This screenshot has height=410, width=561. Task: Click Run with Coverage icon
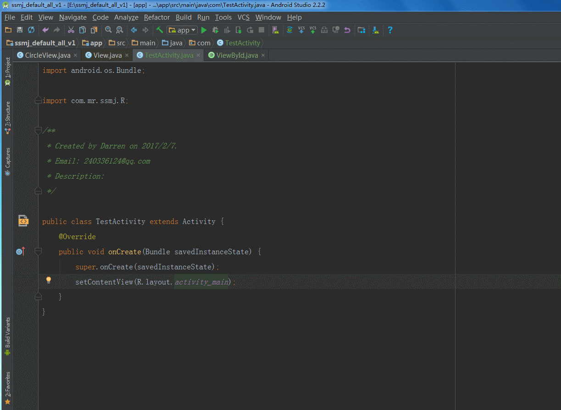pyautogui.click(x=227, y=30)
